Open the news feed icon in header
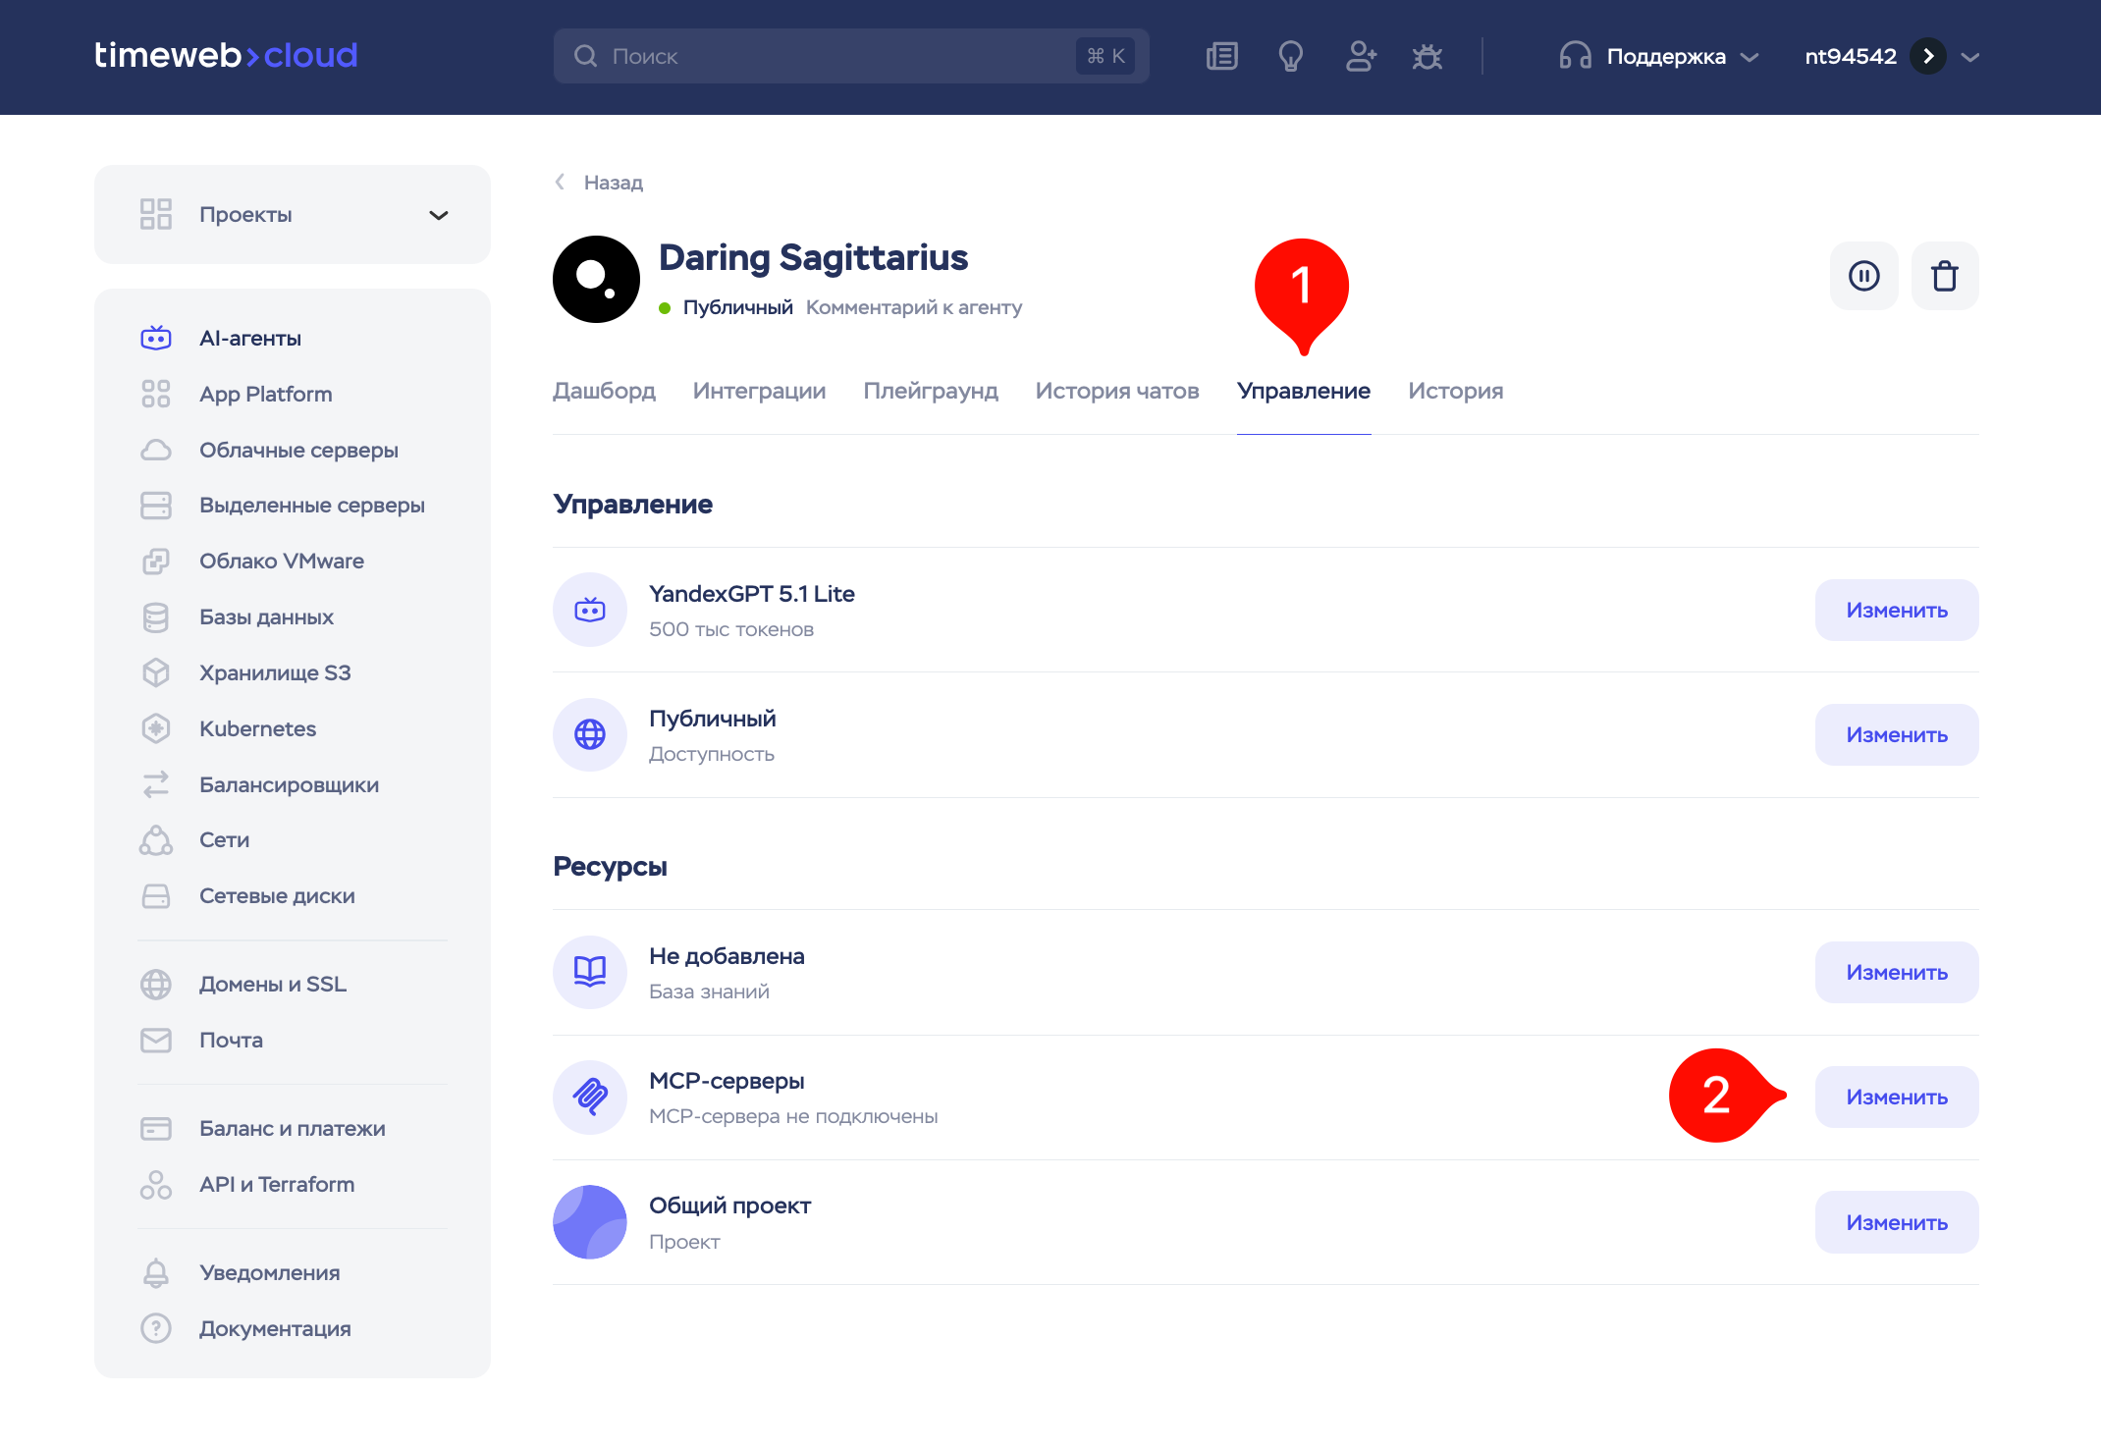This screenshot has width=2101, height=1447. pos(1221,56)
